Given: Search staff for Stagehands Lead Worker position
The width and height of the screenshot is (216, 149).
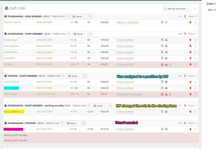Looking at the screenshot, I should tap(68, 17).
